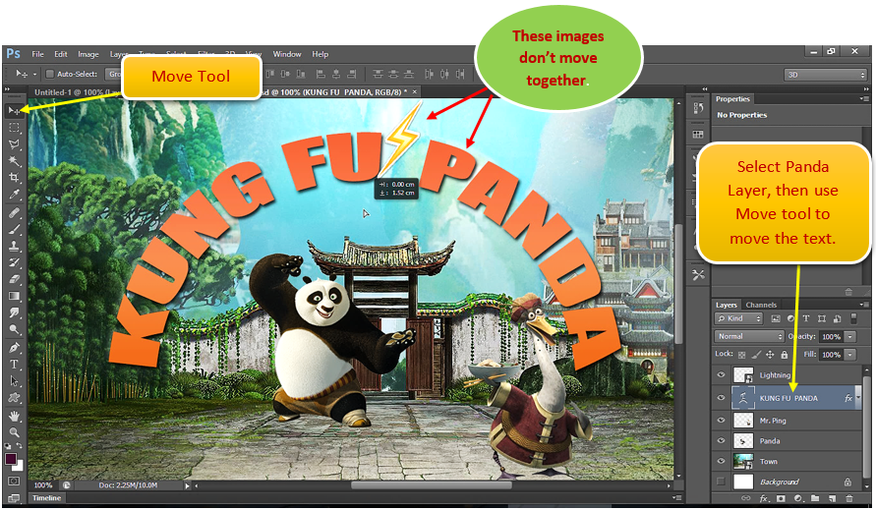Toggle Lock all padlock icon
Image resolution: width=876 pixels, height=510 pixels.
pos(785,354)
